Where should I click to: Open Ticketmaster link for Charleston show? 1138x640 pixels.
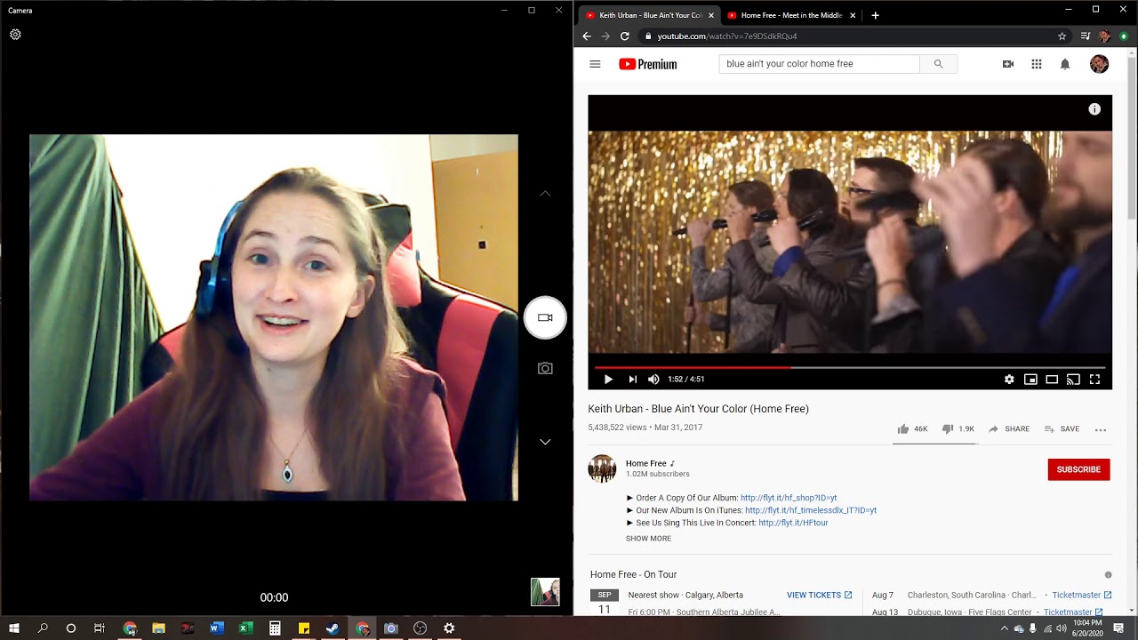tap(1081, 596)
